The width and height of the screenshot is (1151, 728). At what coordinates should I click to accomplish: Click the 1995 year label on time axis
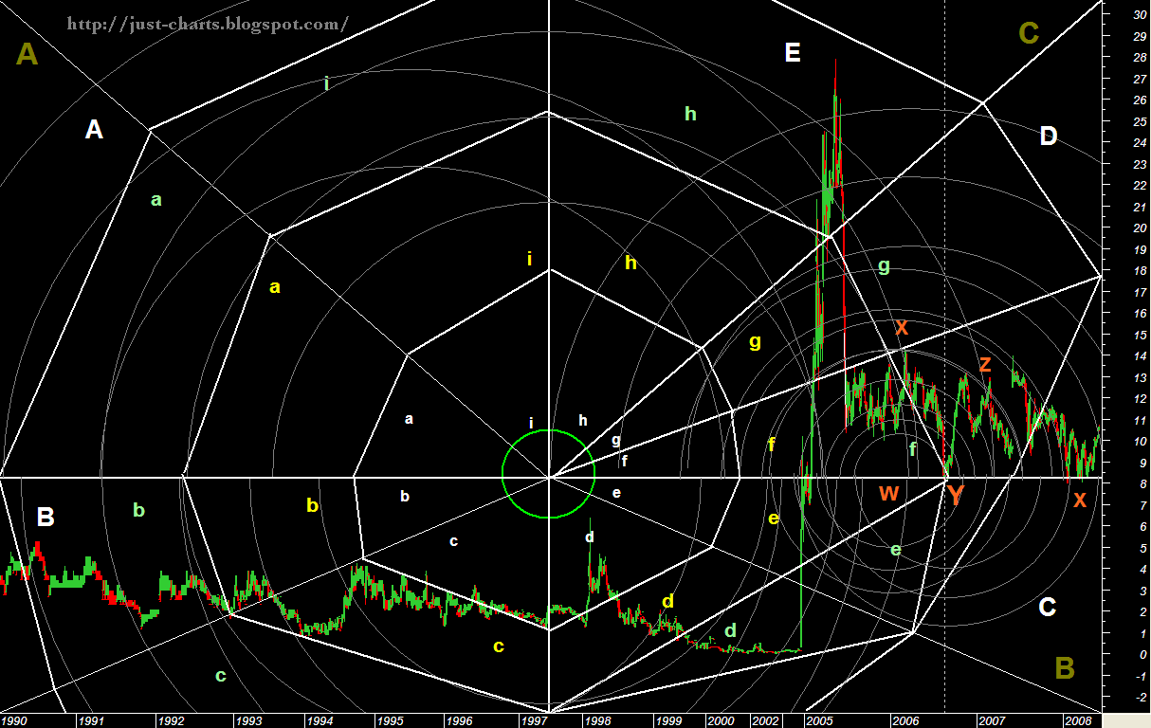(x=391, y=721)
